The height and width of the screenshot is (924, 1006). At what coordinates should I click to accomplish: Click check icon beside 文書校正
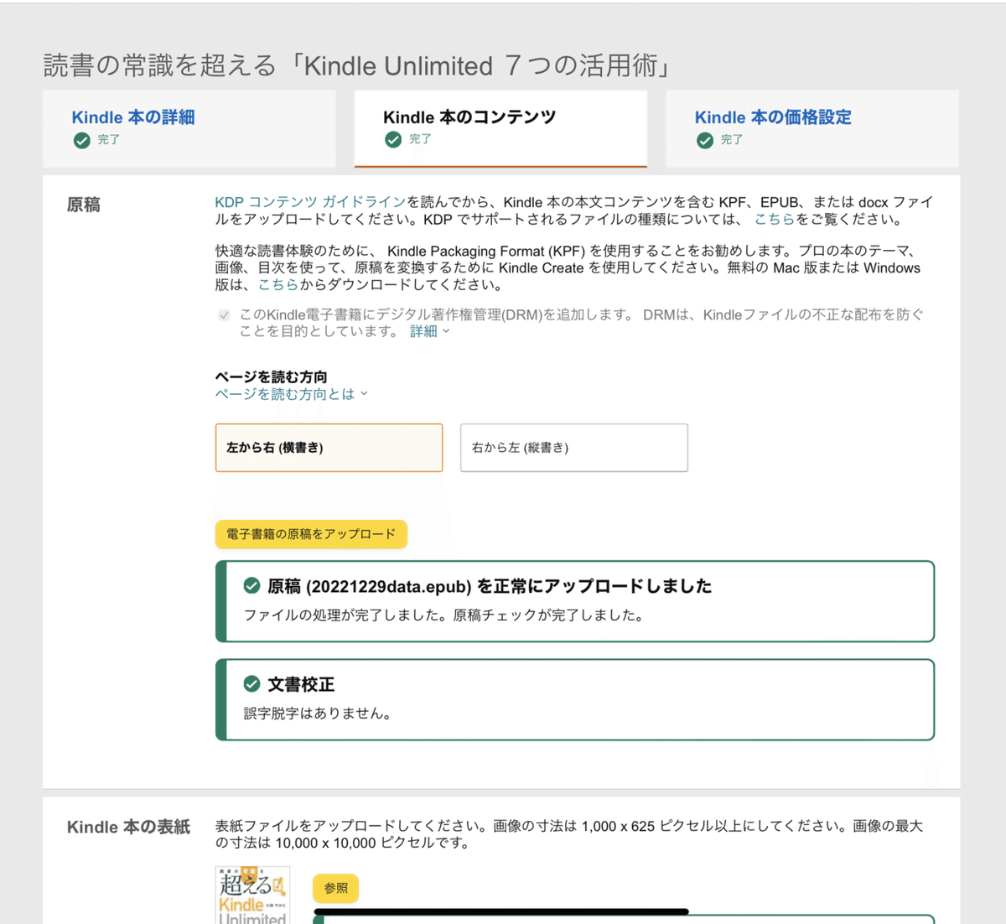[251, 684]
